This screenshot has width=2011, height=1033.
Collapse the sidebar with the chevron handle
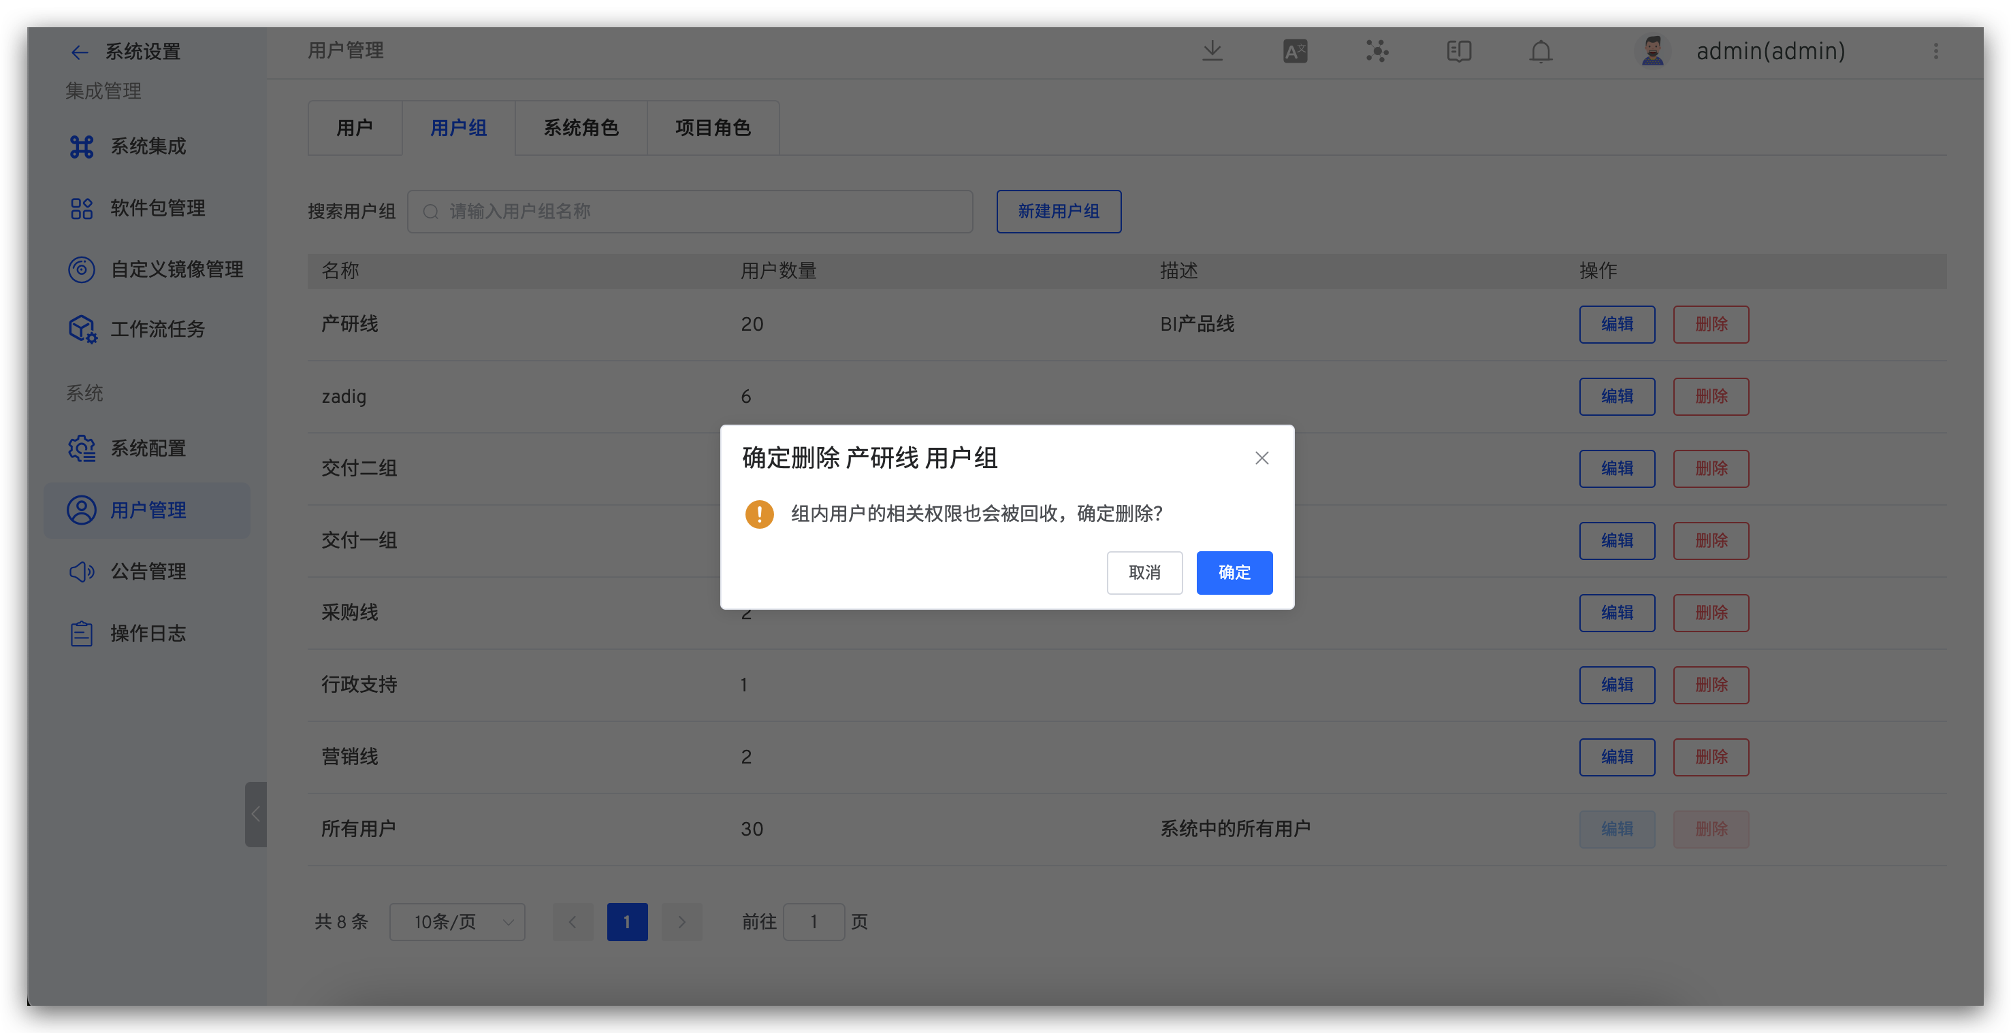(x=255, y=815)
